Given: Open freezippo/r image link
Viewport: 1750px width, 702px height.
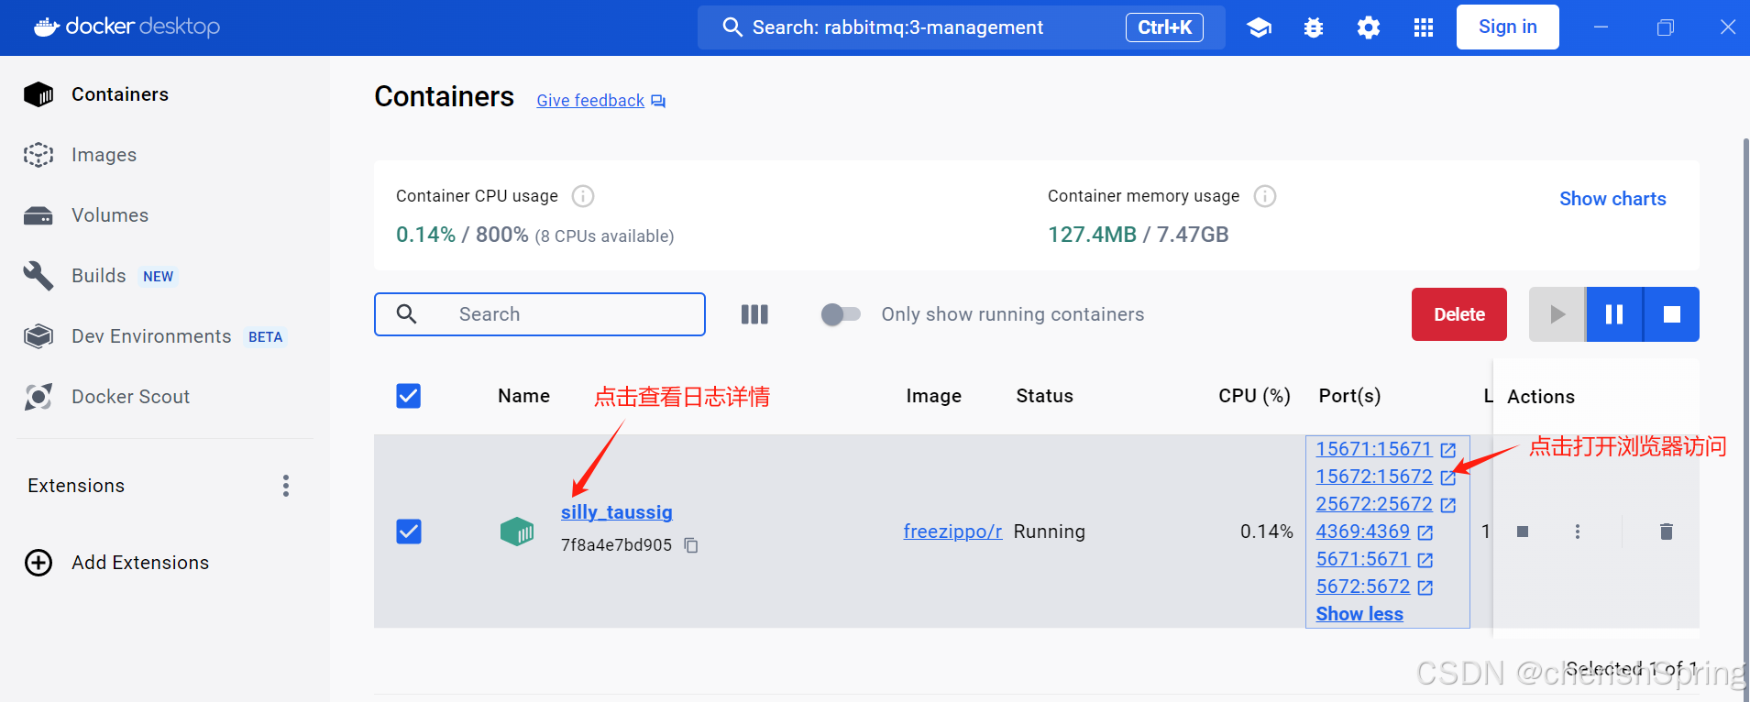Looking at the screenshot, I should tap(952, 532).
